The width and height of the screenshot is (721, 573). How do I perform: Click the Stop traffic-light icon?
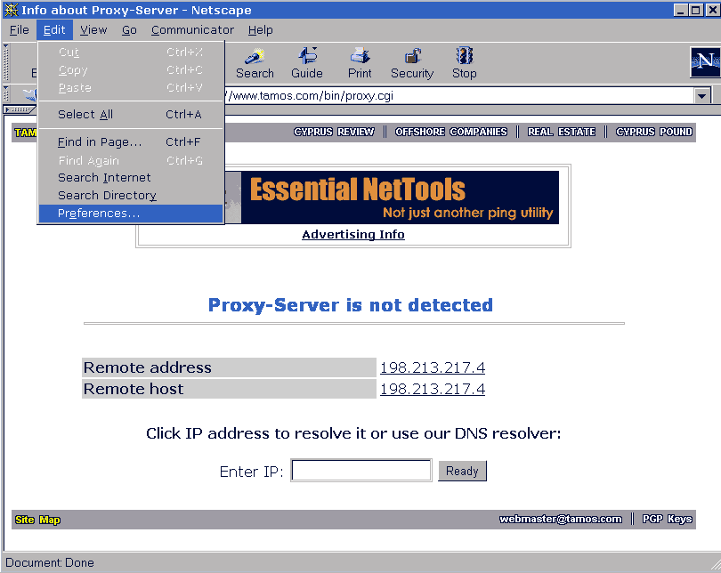point(465,63)
